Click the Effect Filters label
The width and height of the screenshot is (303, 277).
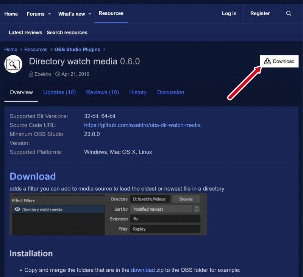coord(23,201)
